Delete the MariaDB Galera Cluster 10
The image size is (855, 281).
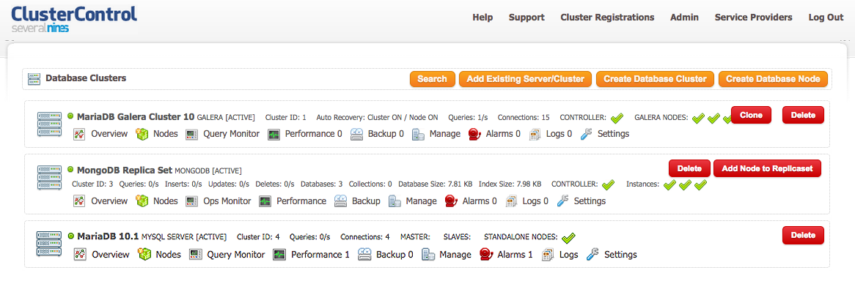point(803,115)
